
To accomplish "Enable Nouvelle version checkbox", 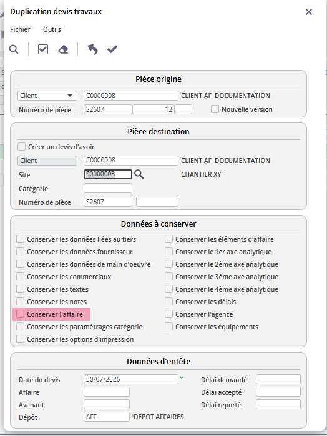I will pos(215,109).
